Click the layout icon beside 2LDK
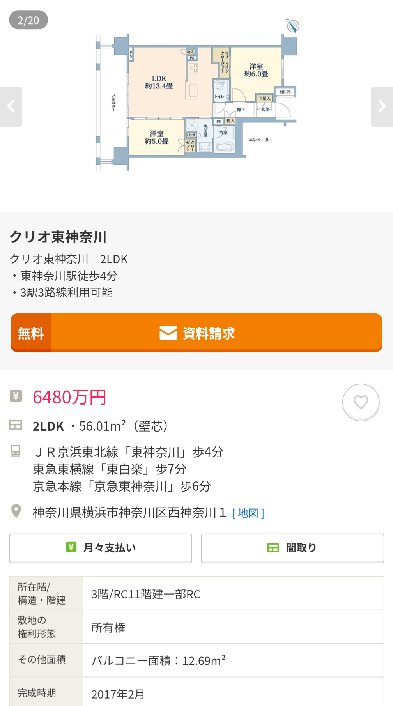 (x=16, y=425)
